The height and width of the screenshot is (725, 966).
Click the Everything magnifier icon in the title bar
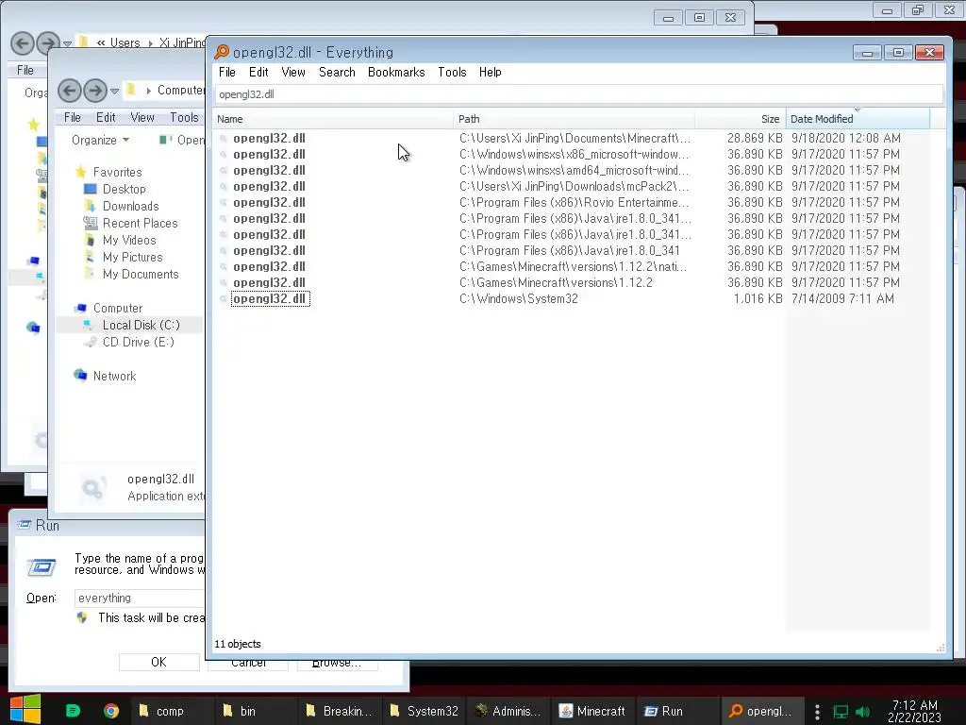tap(222, 52)
